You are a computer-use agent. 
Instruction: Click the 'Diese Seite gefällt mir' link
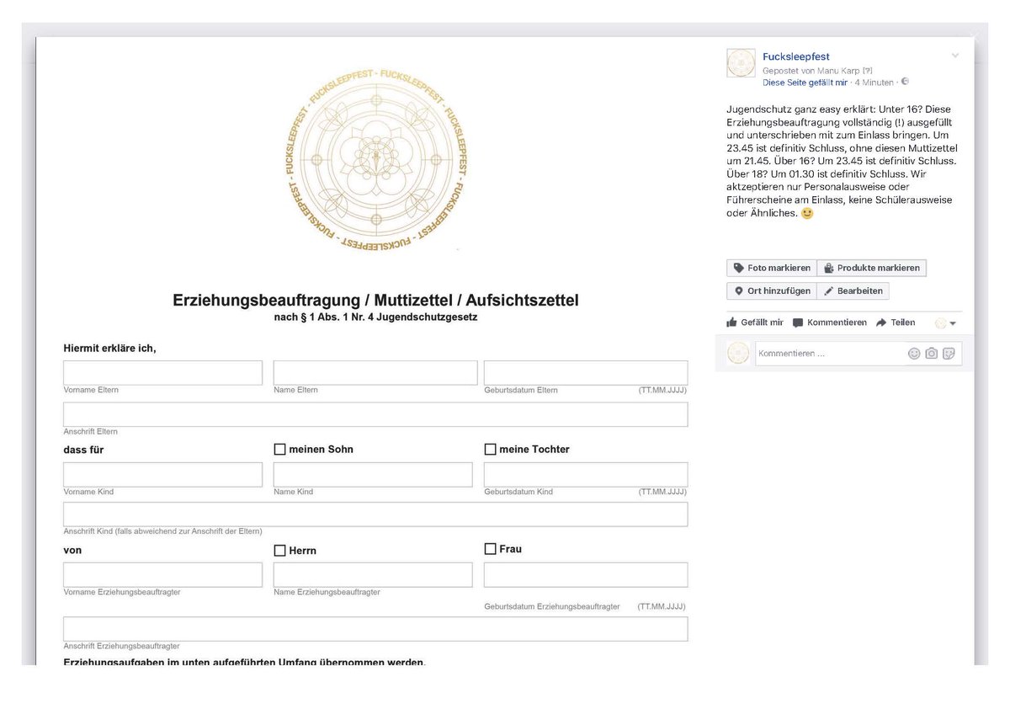[805, 83]
